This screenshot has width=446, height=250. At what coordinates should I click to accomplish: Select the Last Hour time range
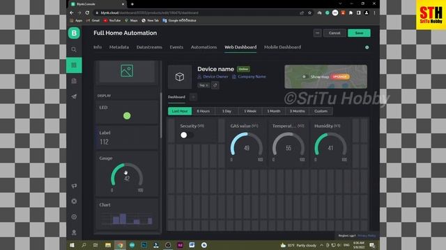(180, 111)
